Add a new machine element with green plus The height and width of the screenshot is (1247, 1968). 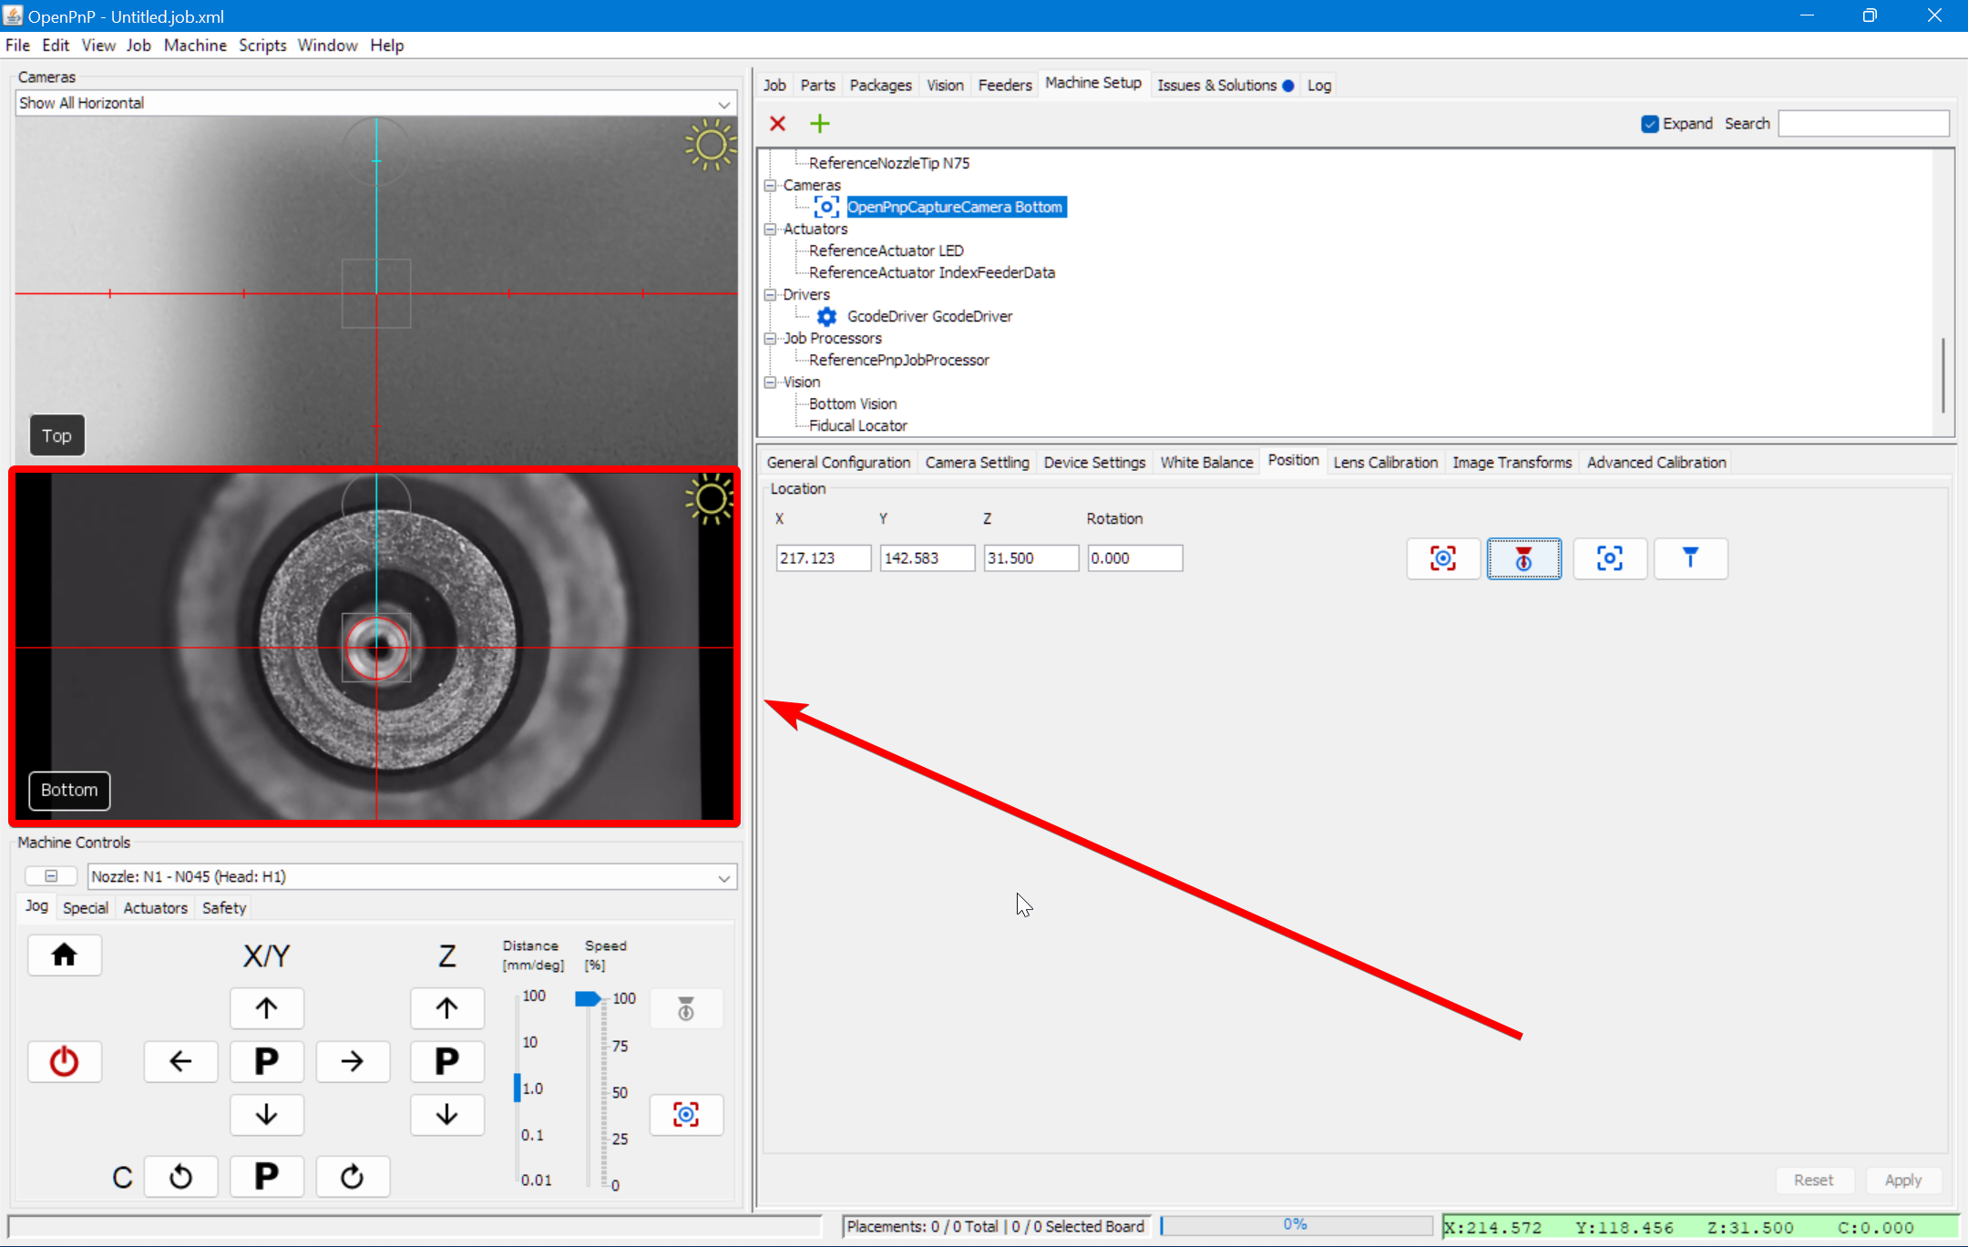[x=819, y=123]
